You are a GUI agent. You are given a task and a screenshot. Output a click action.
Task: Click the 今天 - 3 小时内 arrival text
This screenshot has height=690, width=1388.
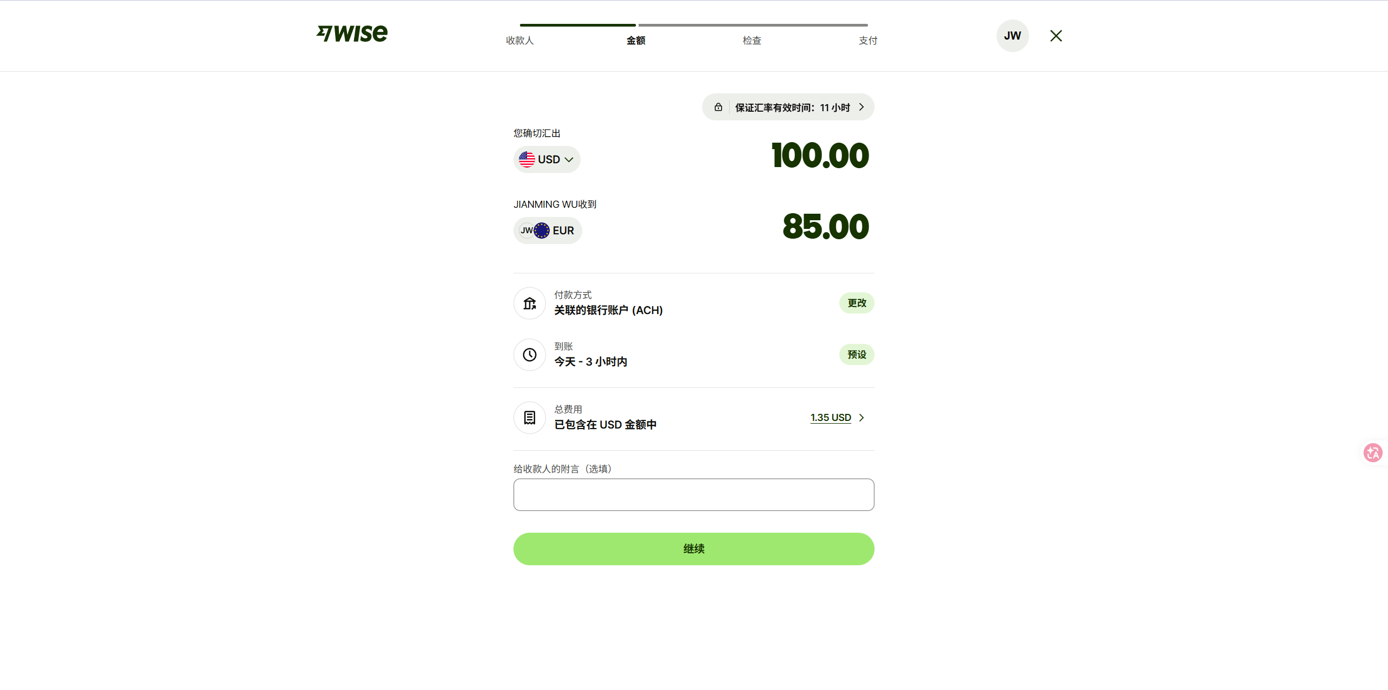[590, 362]
